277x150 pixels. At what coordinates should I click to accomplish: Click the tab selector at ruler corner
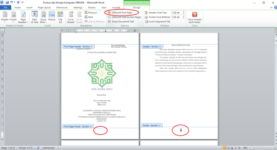[x=2, y=30]
